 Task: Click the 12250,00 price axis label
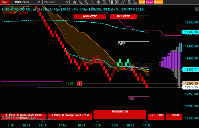pyautogui.click(x=191, y=94)
